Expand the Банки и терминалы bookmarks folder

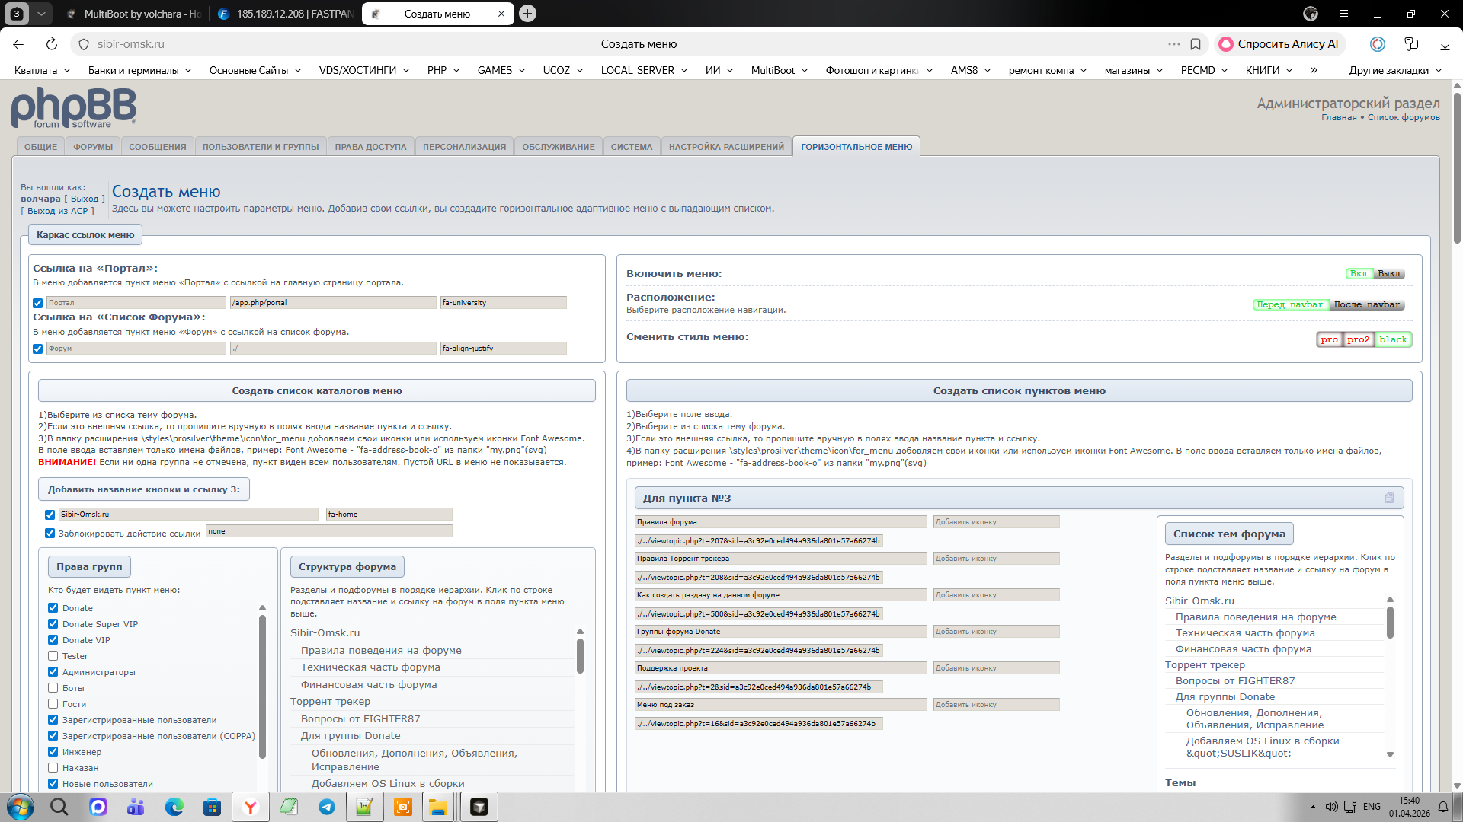[x=139, y=70]
